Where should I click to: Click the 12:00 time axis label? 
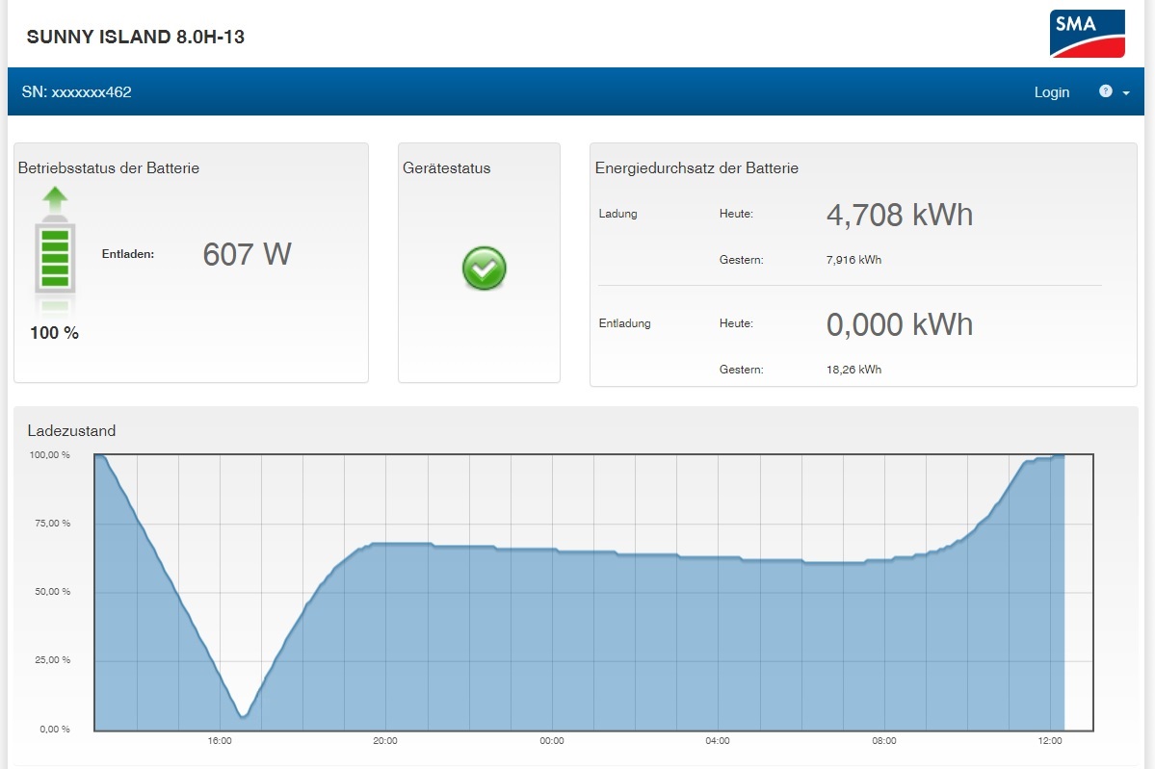point(1050,740)
